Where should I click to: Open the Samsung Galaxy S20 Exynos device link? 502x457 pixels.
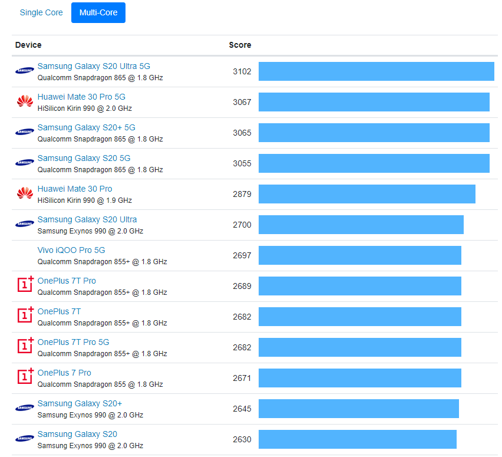(77, 434)
